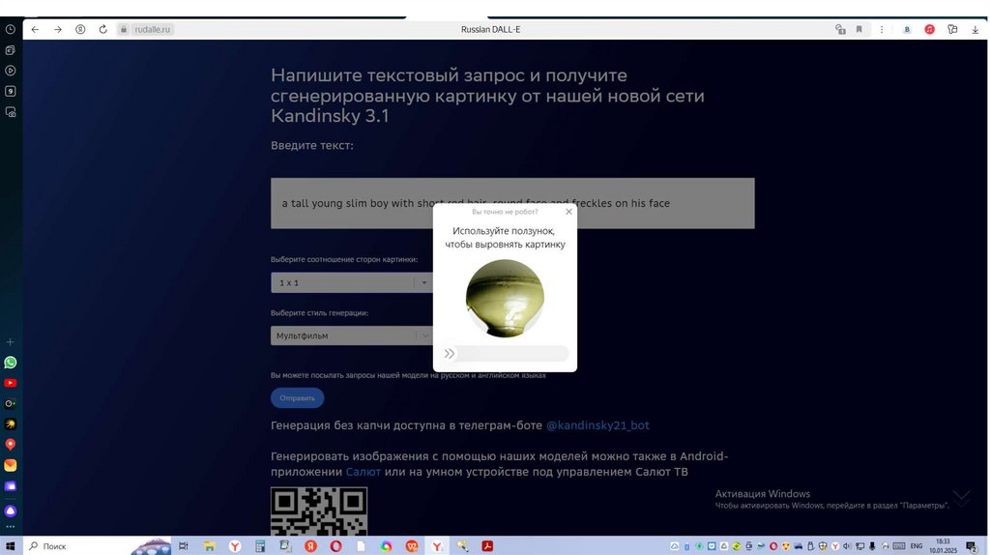Open the @kandinsky21_bot telegram link

point(597,425)
